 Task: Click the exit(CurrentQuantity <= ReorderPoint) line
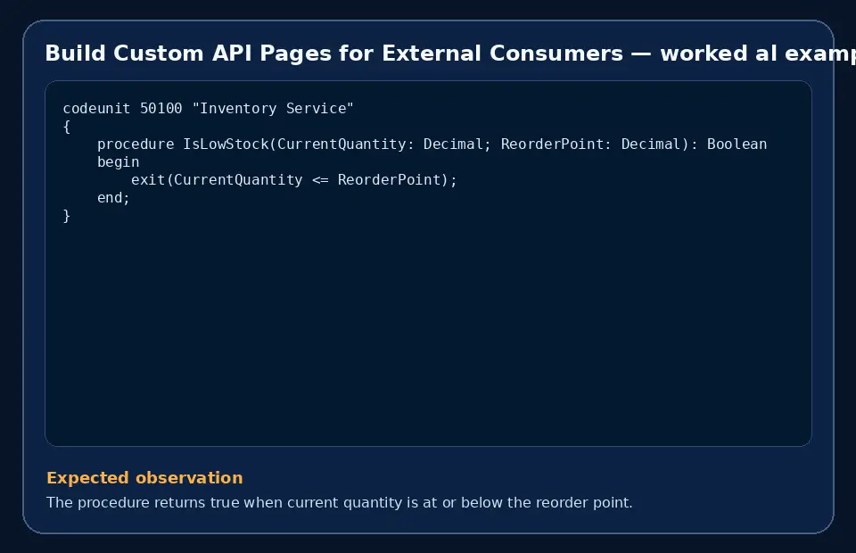click(x=293, y=180)
